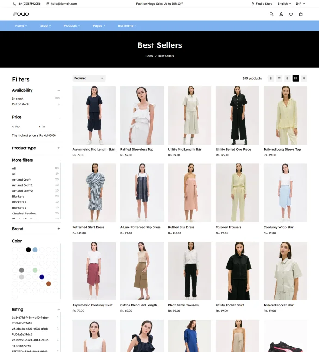Open Corduroy Wrap Skirt product image
The height and width of the screenshot is (352, 319).
point(285,193)
